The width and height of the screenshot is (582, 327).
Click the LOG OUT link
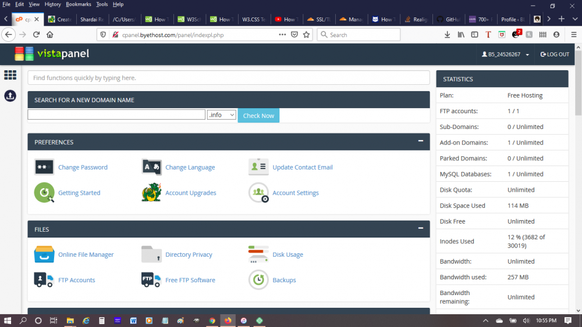coord(555,55)
